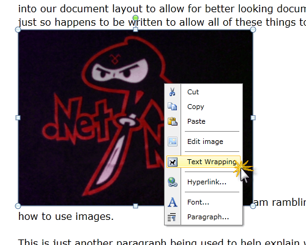This screenshot has height=245, width=306.
Task: Click the Text Wrapping dog icon
Action: (173, 162)
